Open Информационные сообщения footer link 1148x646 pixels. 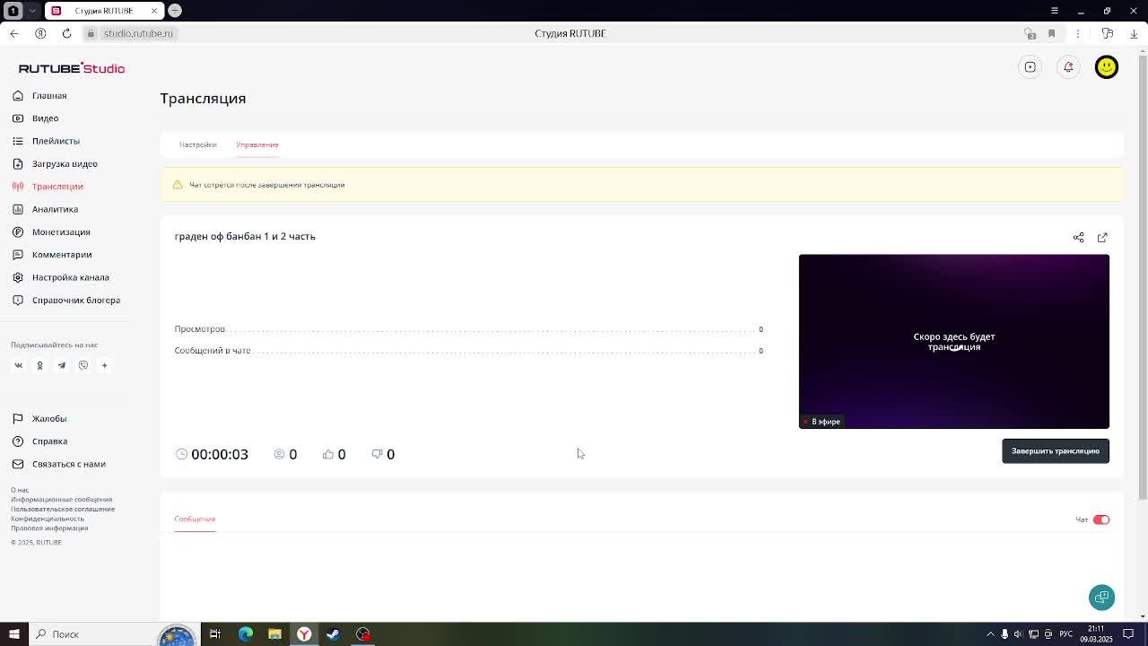[x=61, y=500]
